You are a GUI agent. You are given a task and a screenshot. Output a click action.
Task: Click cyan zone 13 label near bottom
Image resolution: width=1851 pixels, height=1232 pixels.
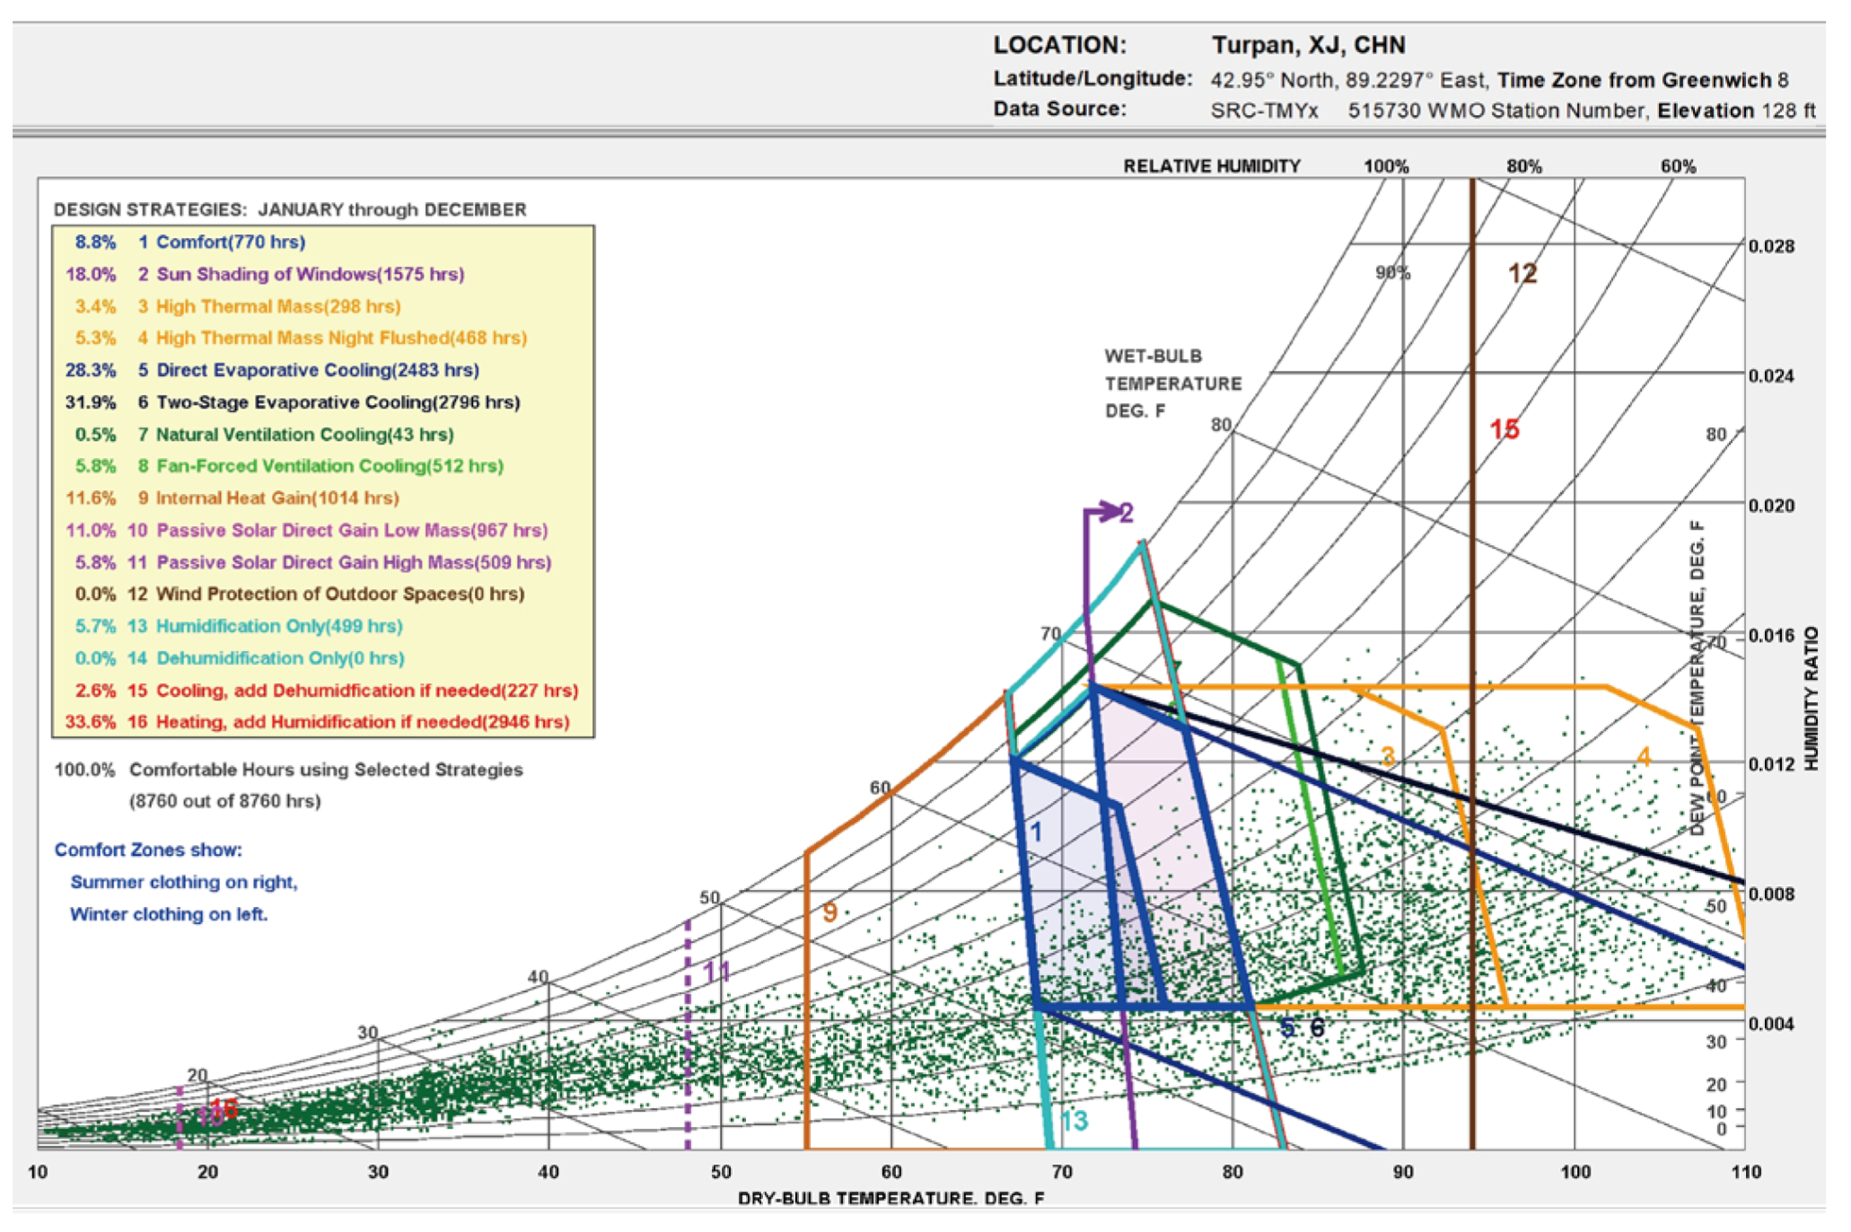click(x=1075, y=1122)
